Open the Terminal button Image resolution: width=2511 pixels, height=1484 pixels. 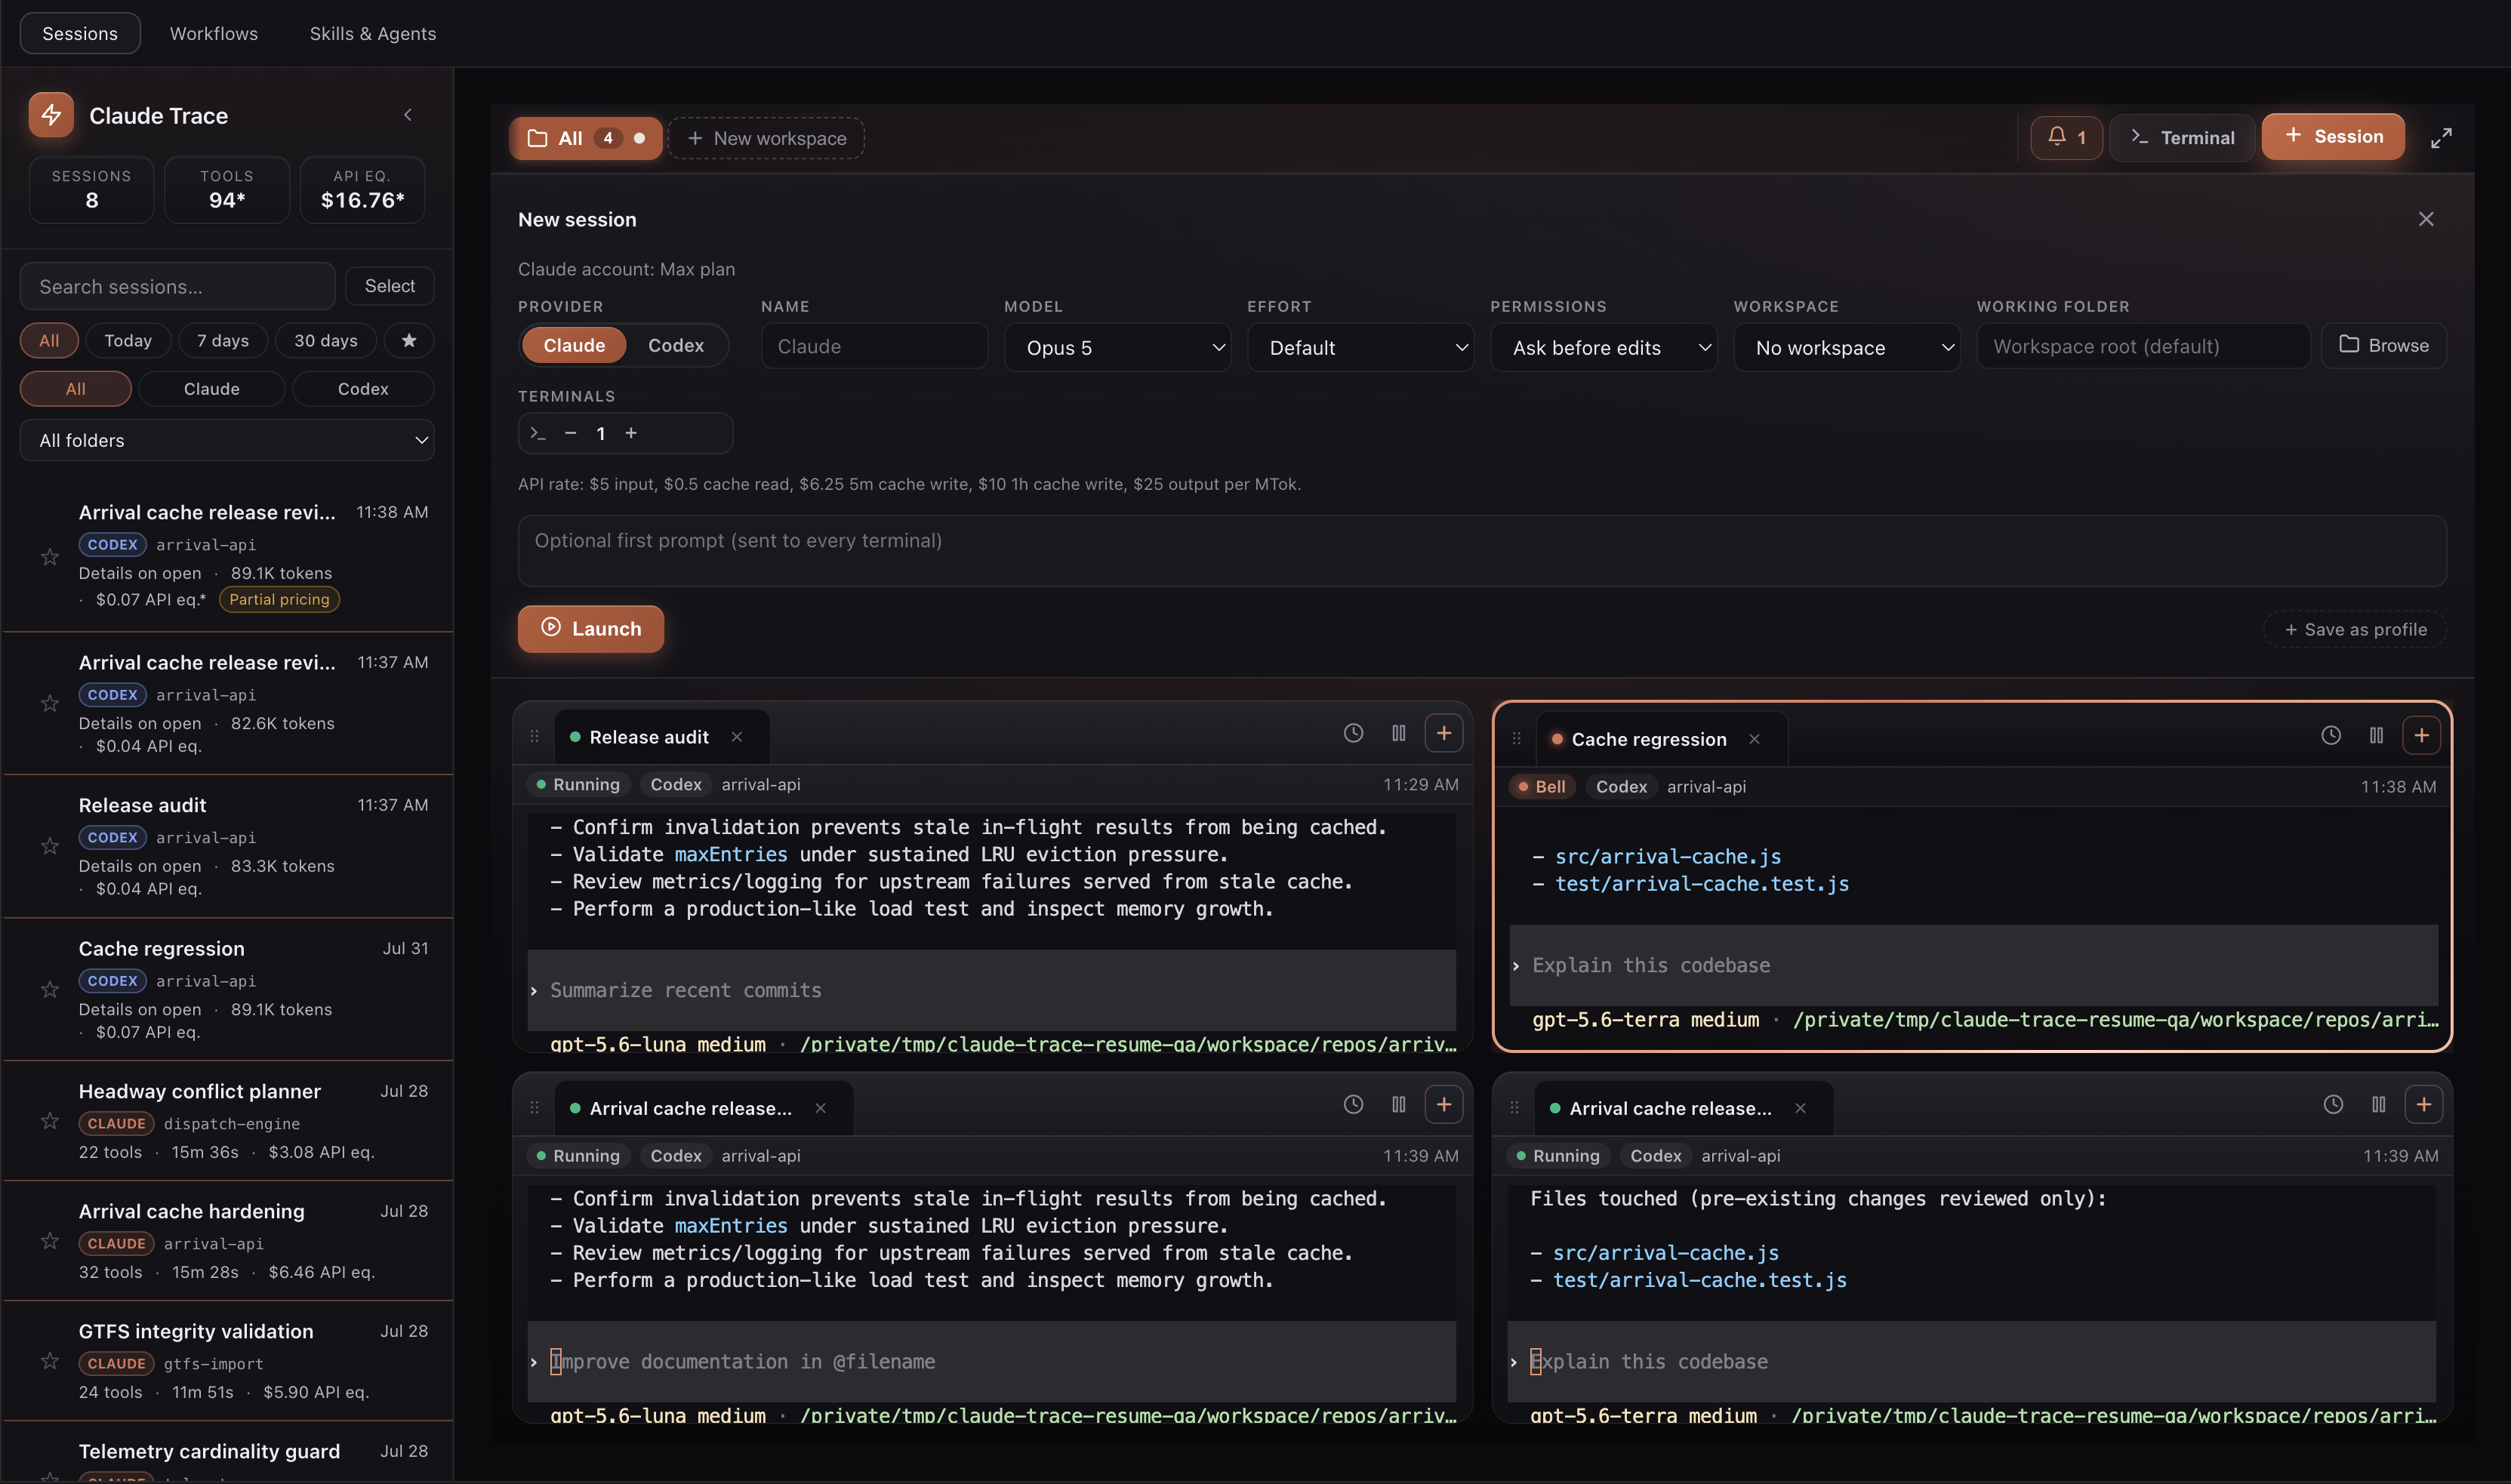pos(2182,137)
